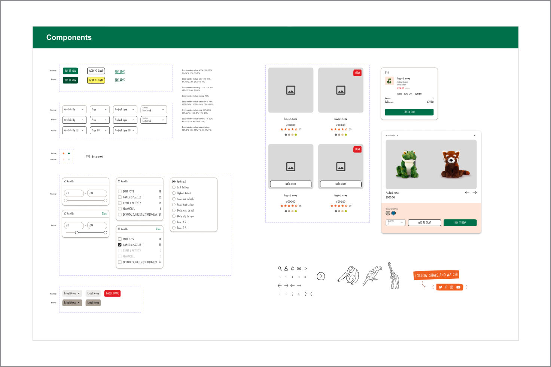Choose the Title, A-Z sort option

coord(174,222)
